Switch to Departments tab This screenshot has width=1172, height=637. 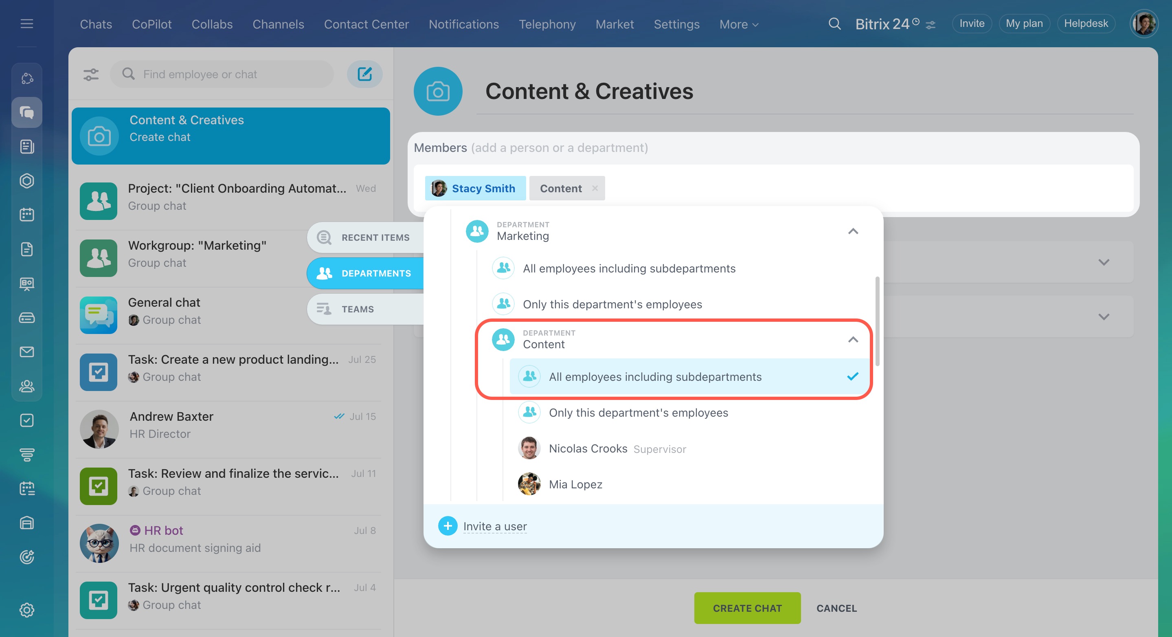point(365,273)
